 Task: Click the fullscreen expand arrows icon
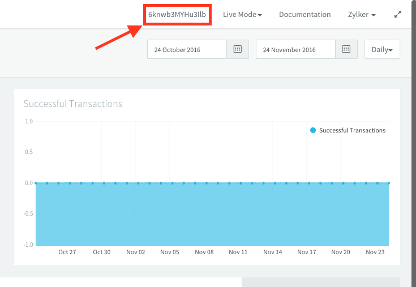click(398, 15)
